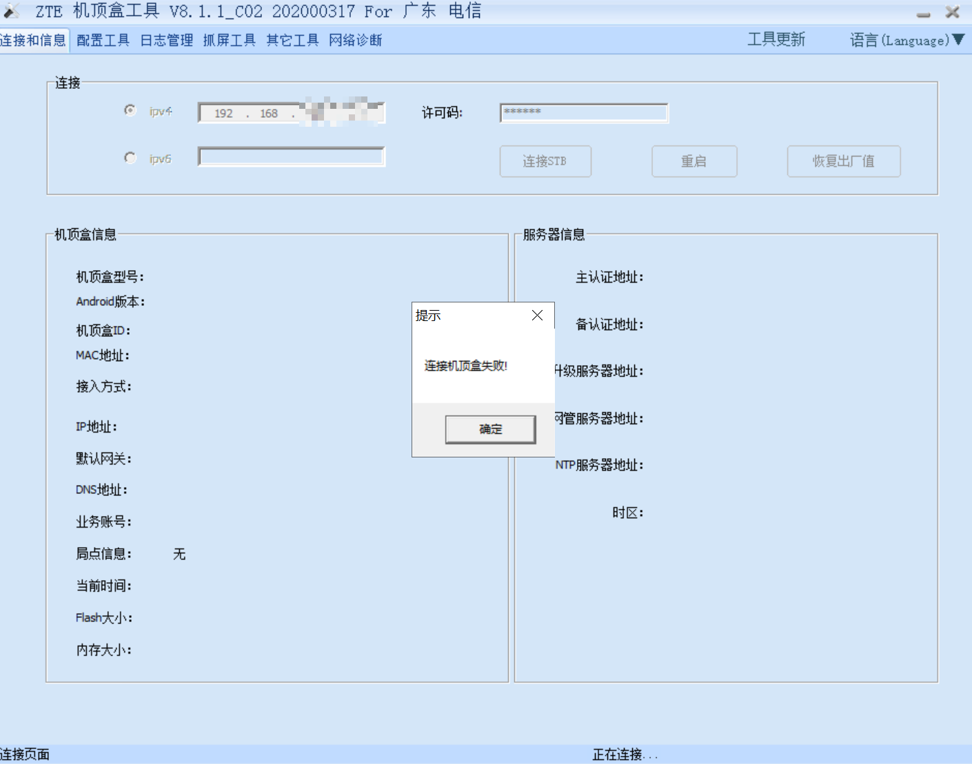Select the ipv6 radio button
The width and height of the screenshot is (972, 764).
point(130,158)
